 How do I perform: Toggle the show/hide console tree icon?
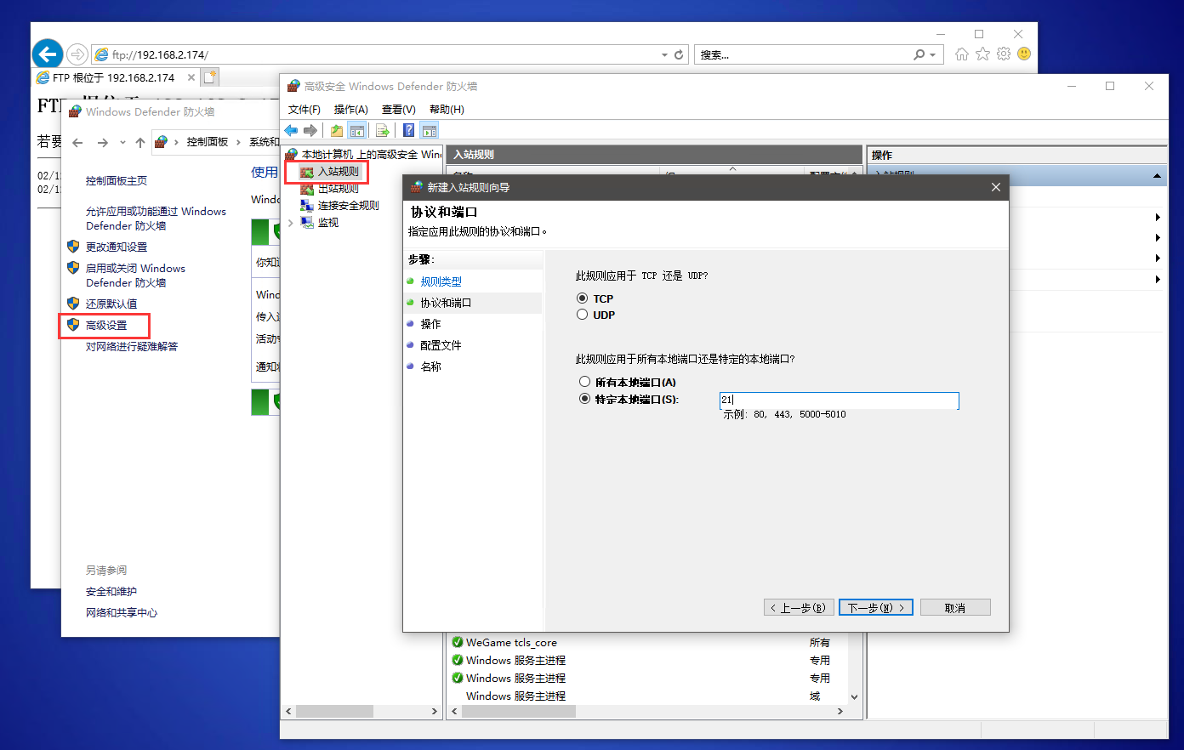[x=357, y=130]
